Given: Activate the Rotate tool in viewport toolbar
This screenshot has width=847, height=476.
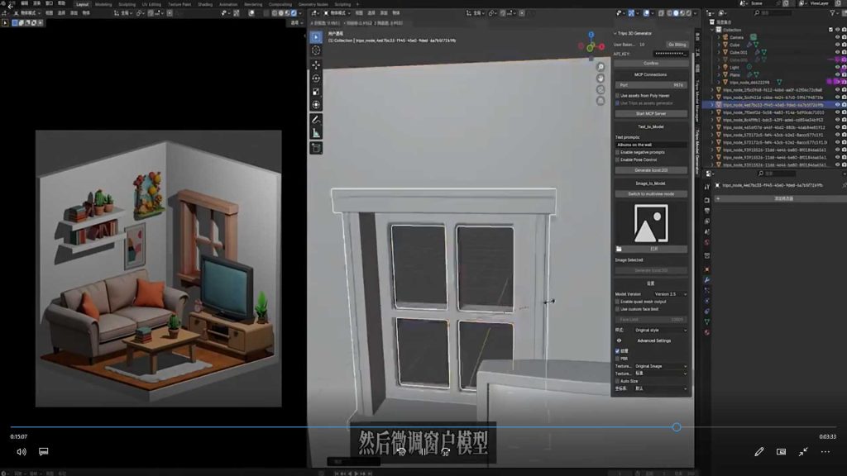Looking at the screenshot, I should [316, 79].
